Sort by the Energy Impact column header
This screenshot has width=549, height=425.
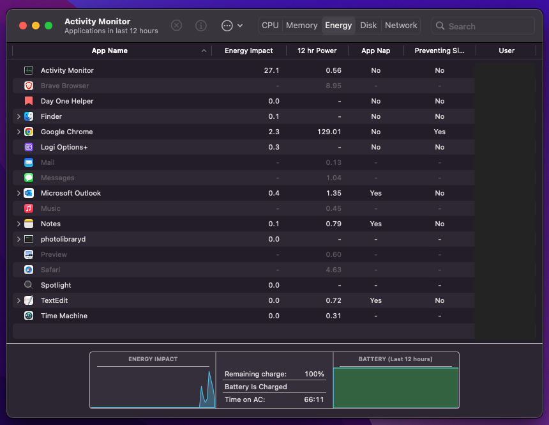click(249, 51)
